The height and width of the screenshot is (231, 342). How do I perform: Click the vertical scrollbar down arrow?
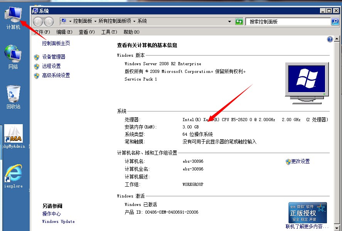[x=337, y=228]
